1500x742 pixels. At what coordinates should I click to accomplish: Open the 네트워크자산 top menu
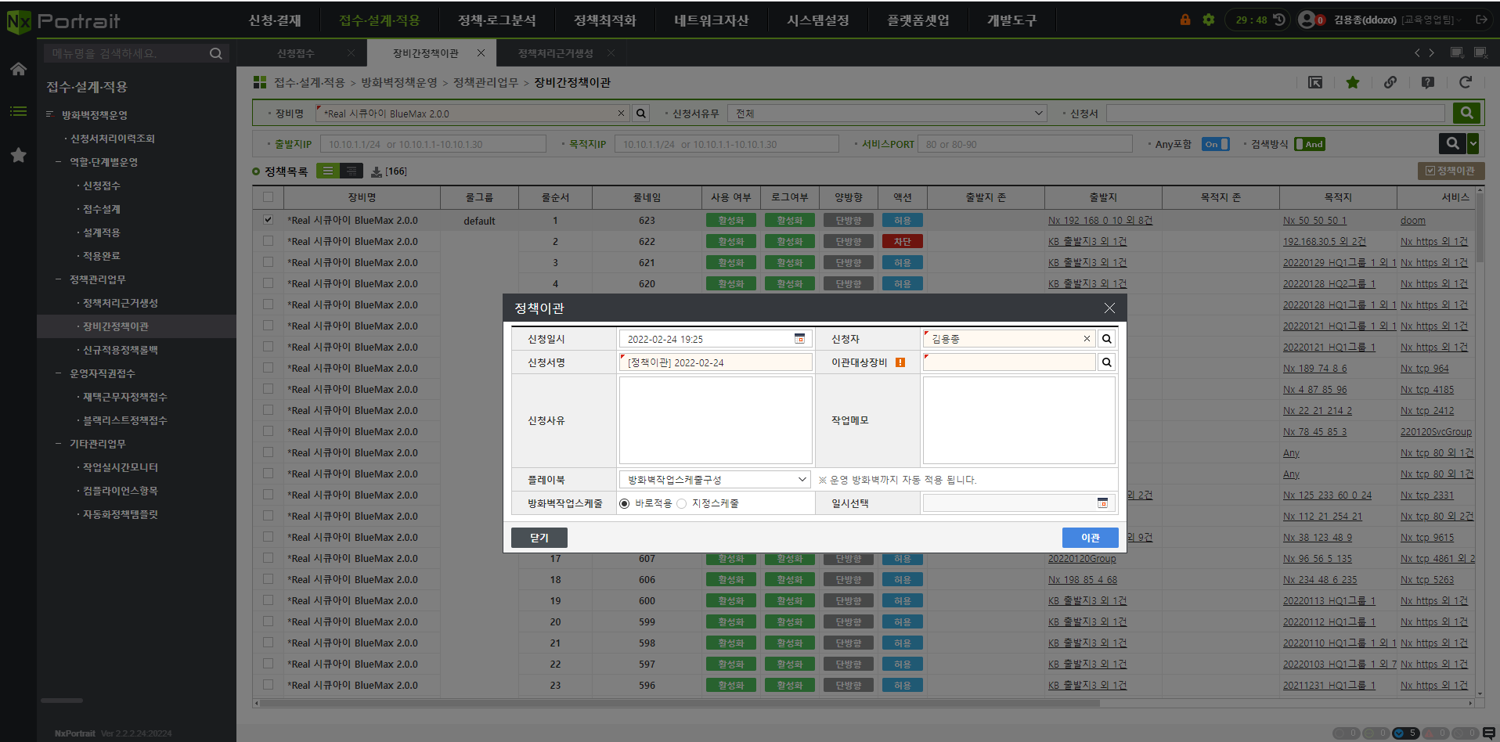coord(711,20)
